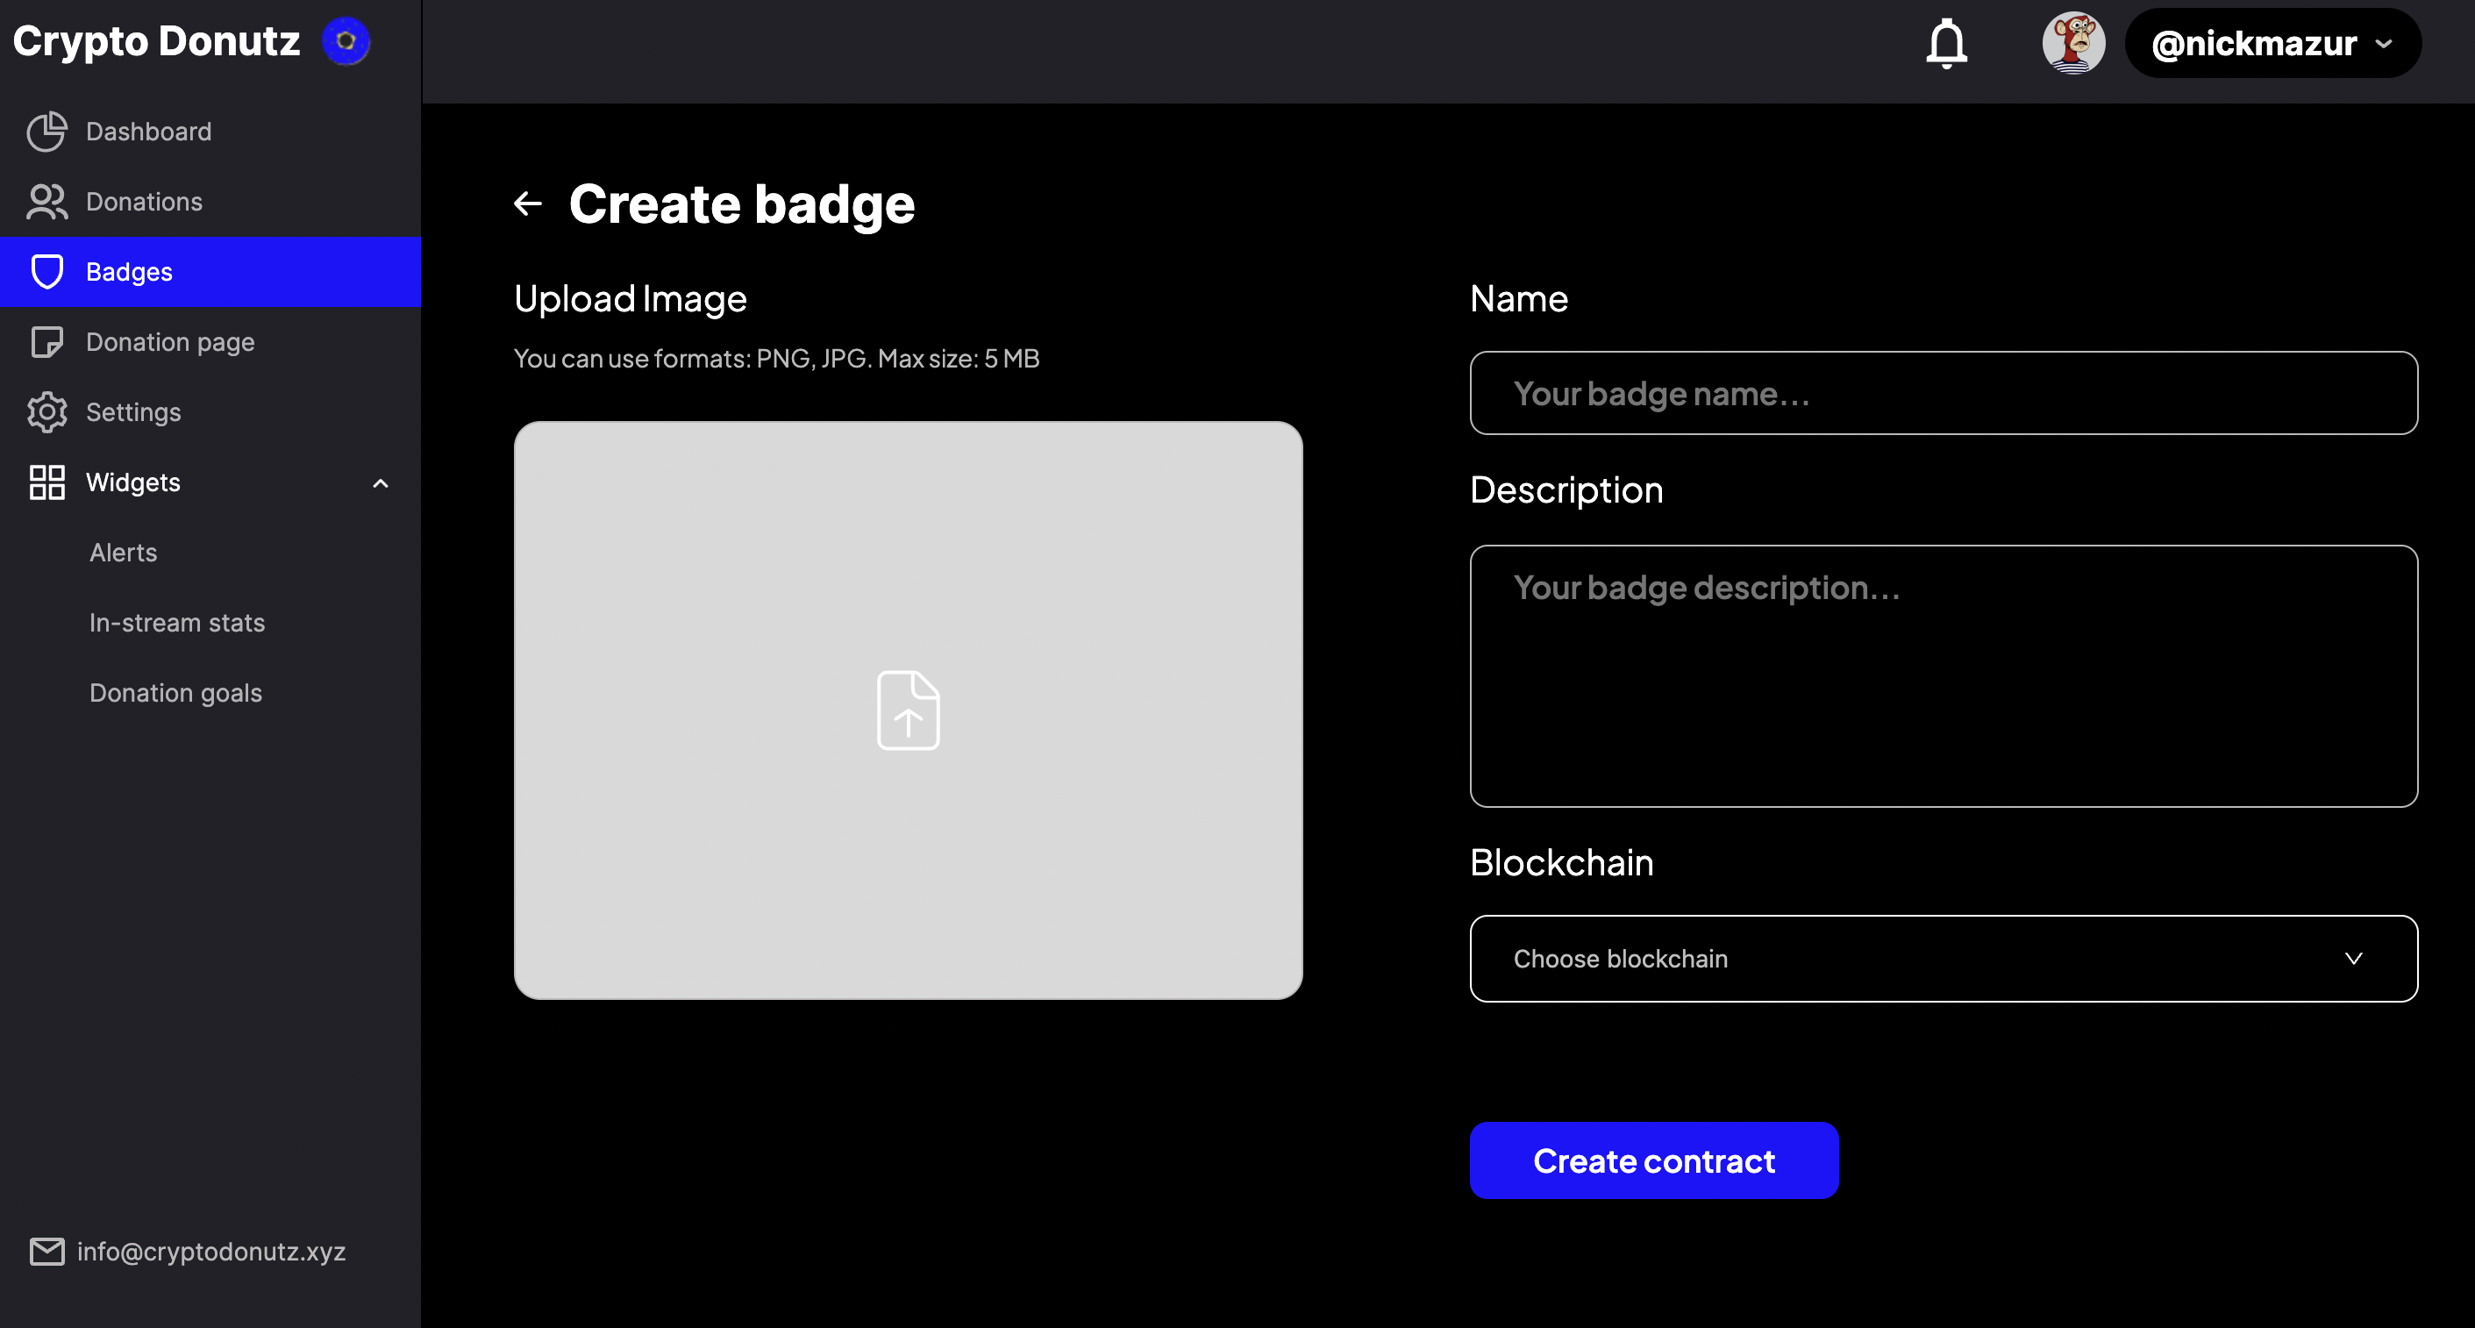Click the user avatar picture
Screen dimensions: 2475x1328
[2072, 43]
